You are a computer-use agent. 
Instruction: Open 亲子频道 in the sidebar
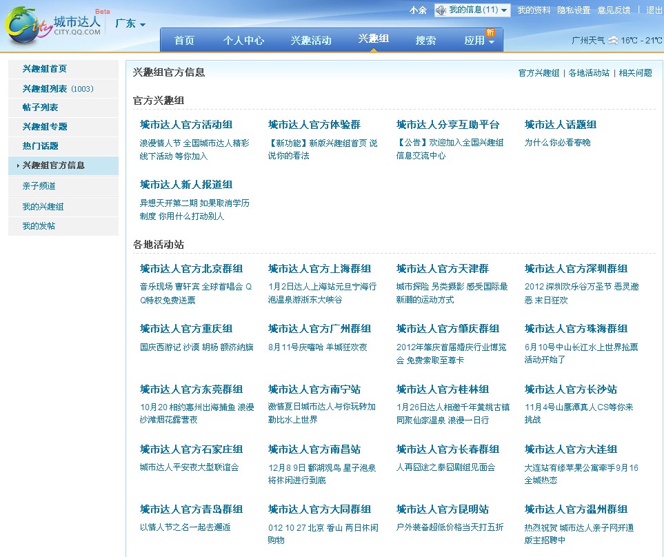click(x=39, y=186)
